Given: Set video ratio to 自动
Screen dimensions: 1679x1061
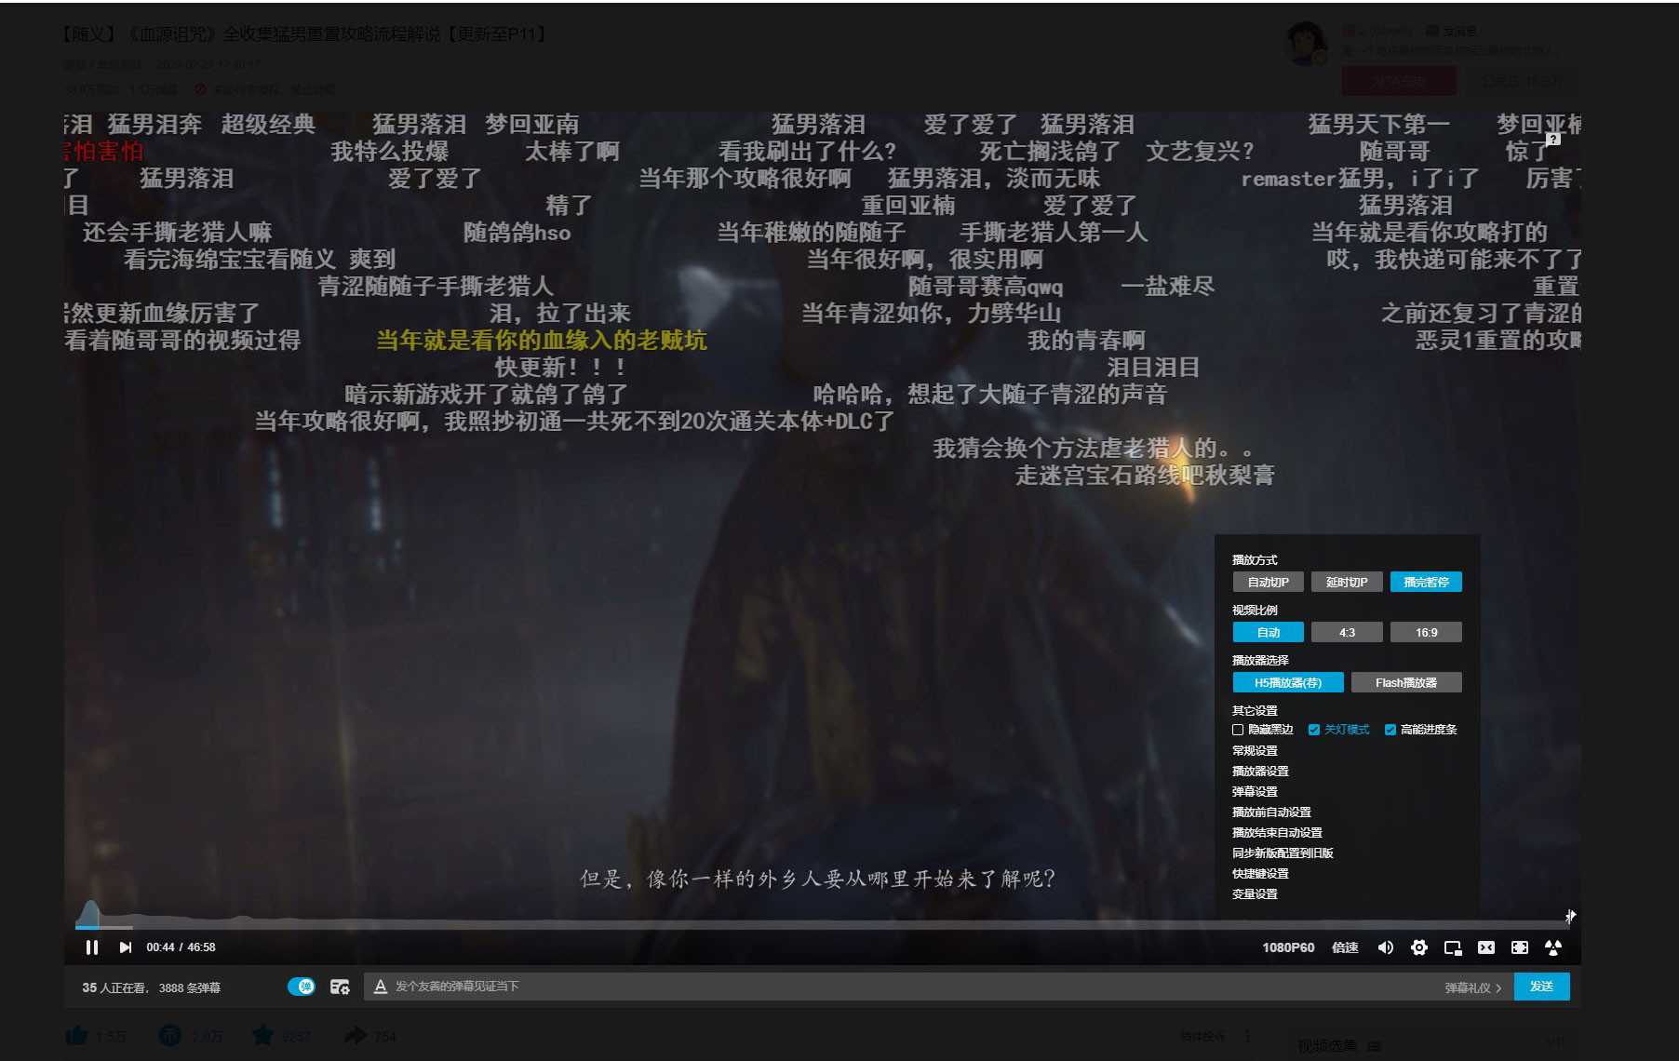Looking at the screenshot, I should tap(1269, 633).
